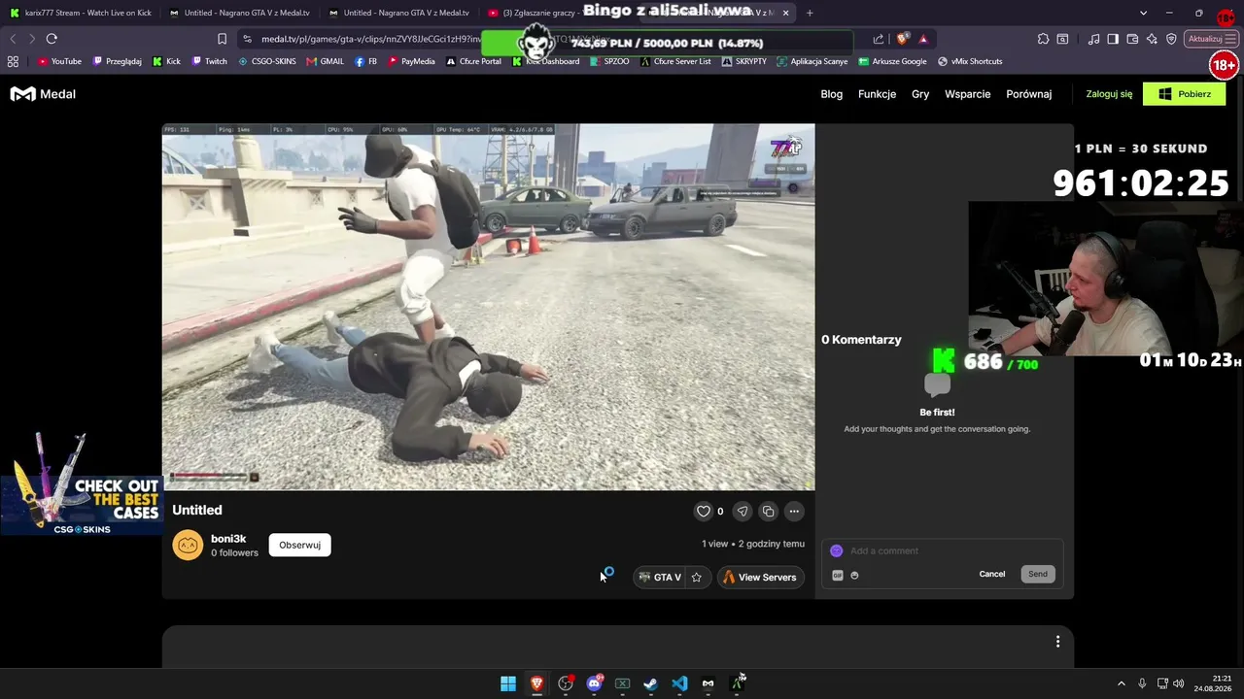1244x699 pixels.
Task: Follow boni3k with the Obserwuj button
Action: tap(299, 546)
